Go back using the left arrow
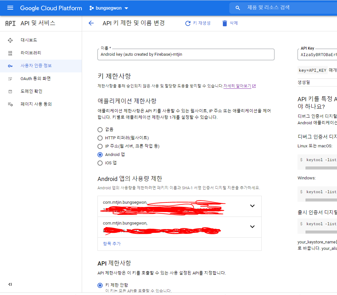This screenshot has width=337, height=295. [x=91, y=23]
